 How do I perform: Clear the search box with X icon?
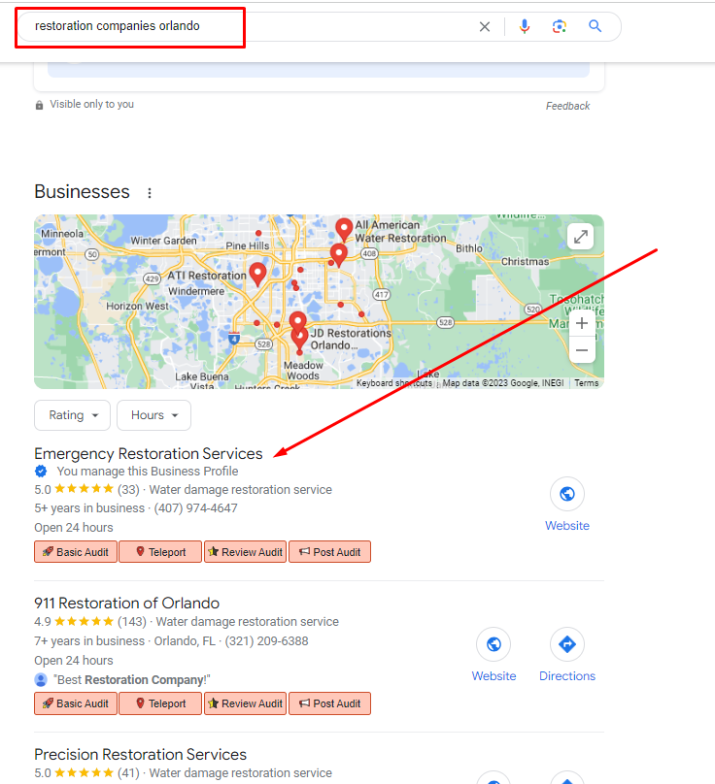484,26
